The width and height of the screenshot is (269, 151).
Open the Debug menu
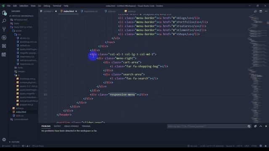click(x=47, y=6)
